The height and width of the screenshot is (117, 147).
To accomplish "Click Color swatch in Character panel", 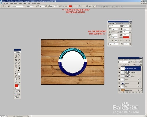I will pyautogui.click(x=126, y=37).
